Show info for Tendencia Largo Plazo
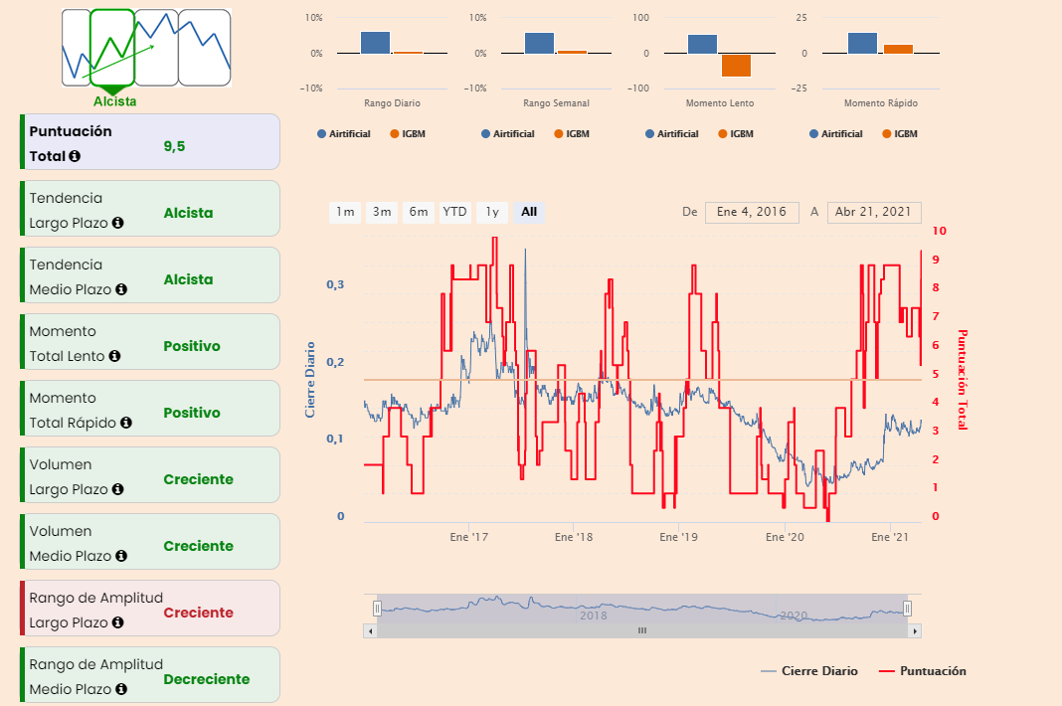Viewport: 1062px width, 706px height. [x=118, y=222]
